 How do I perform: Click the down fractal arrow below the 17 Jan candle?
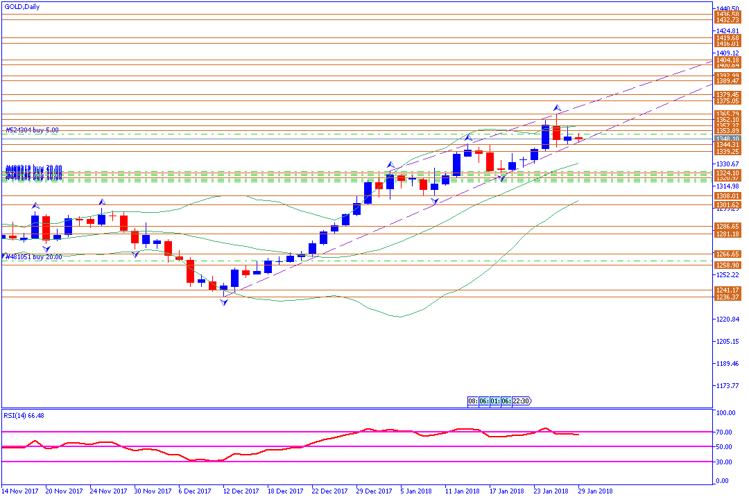pos(501,180)
